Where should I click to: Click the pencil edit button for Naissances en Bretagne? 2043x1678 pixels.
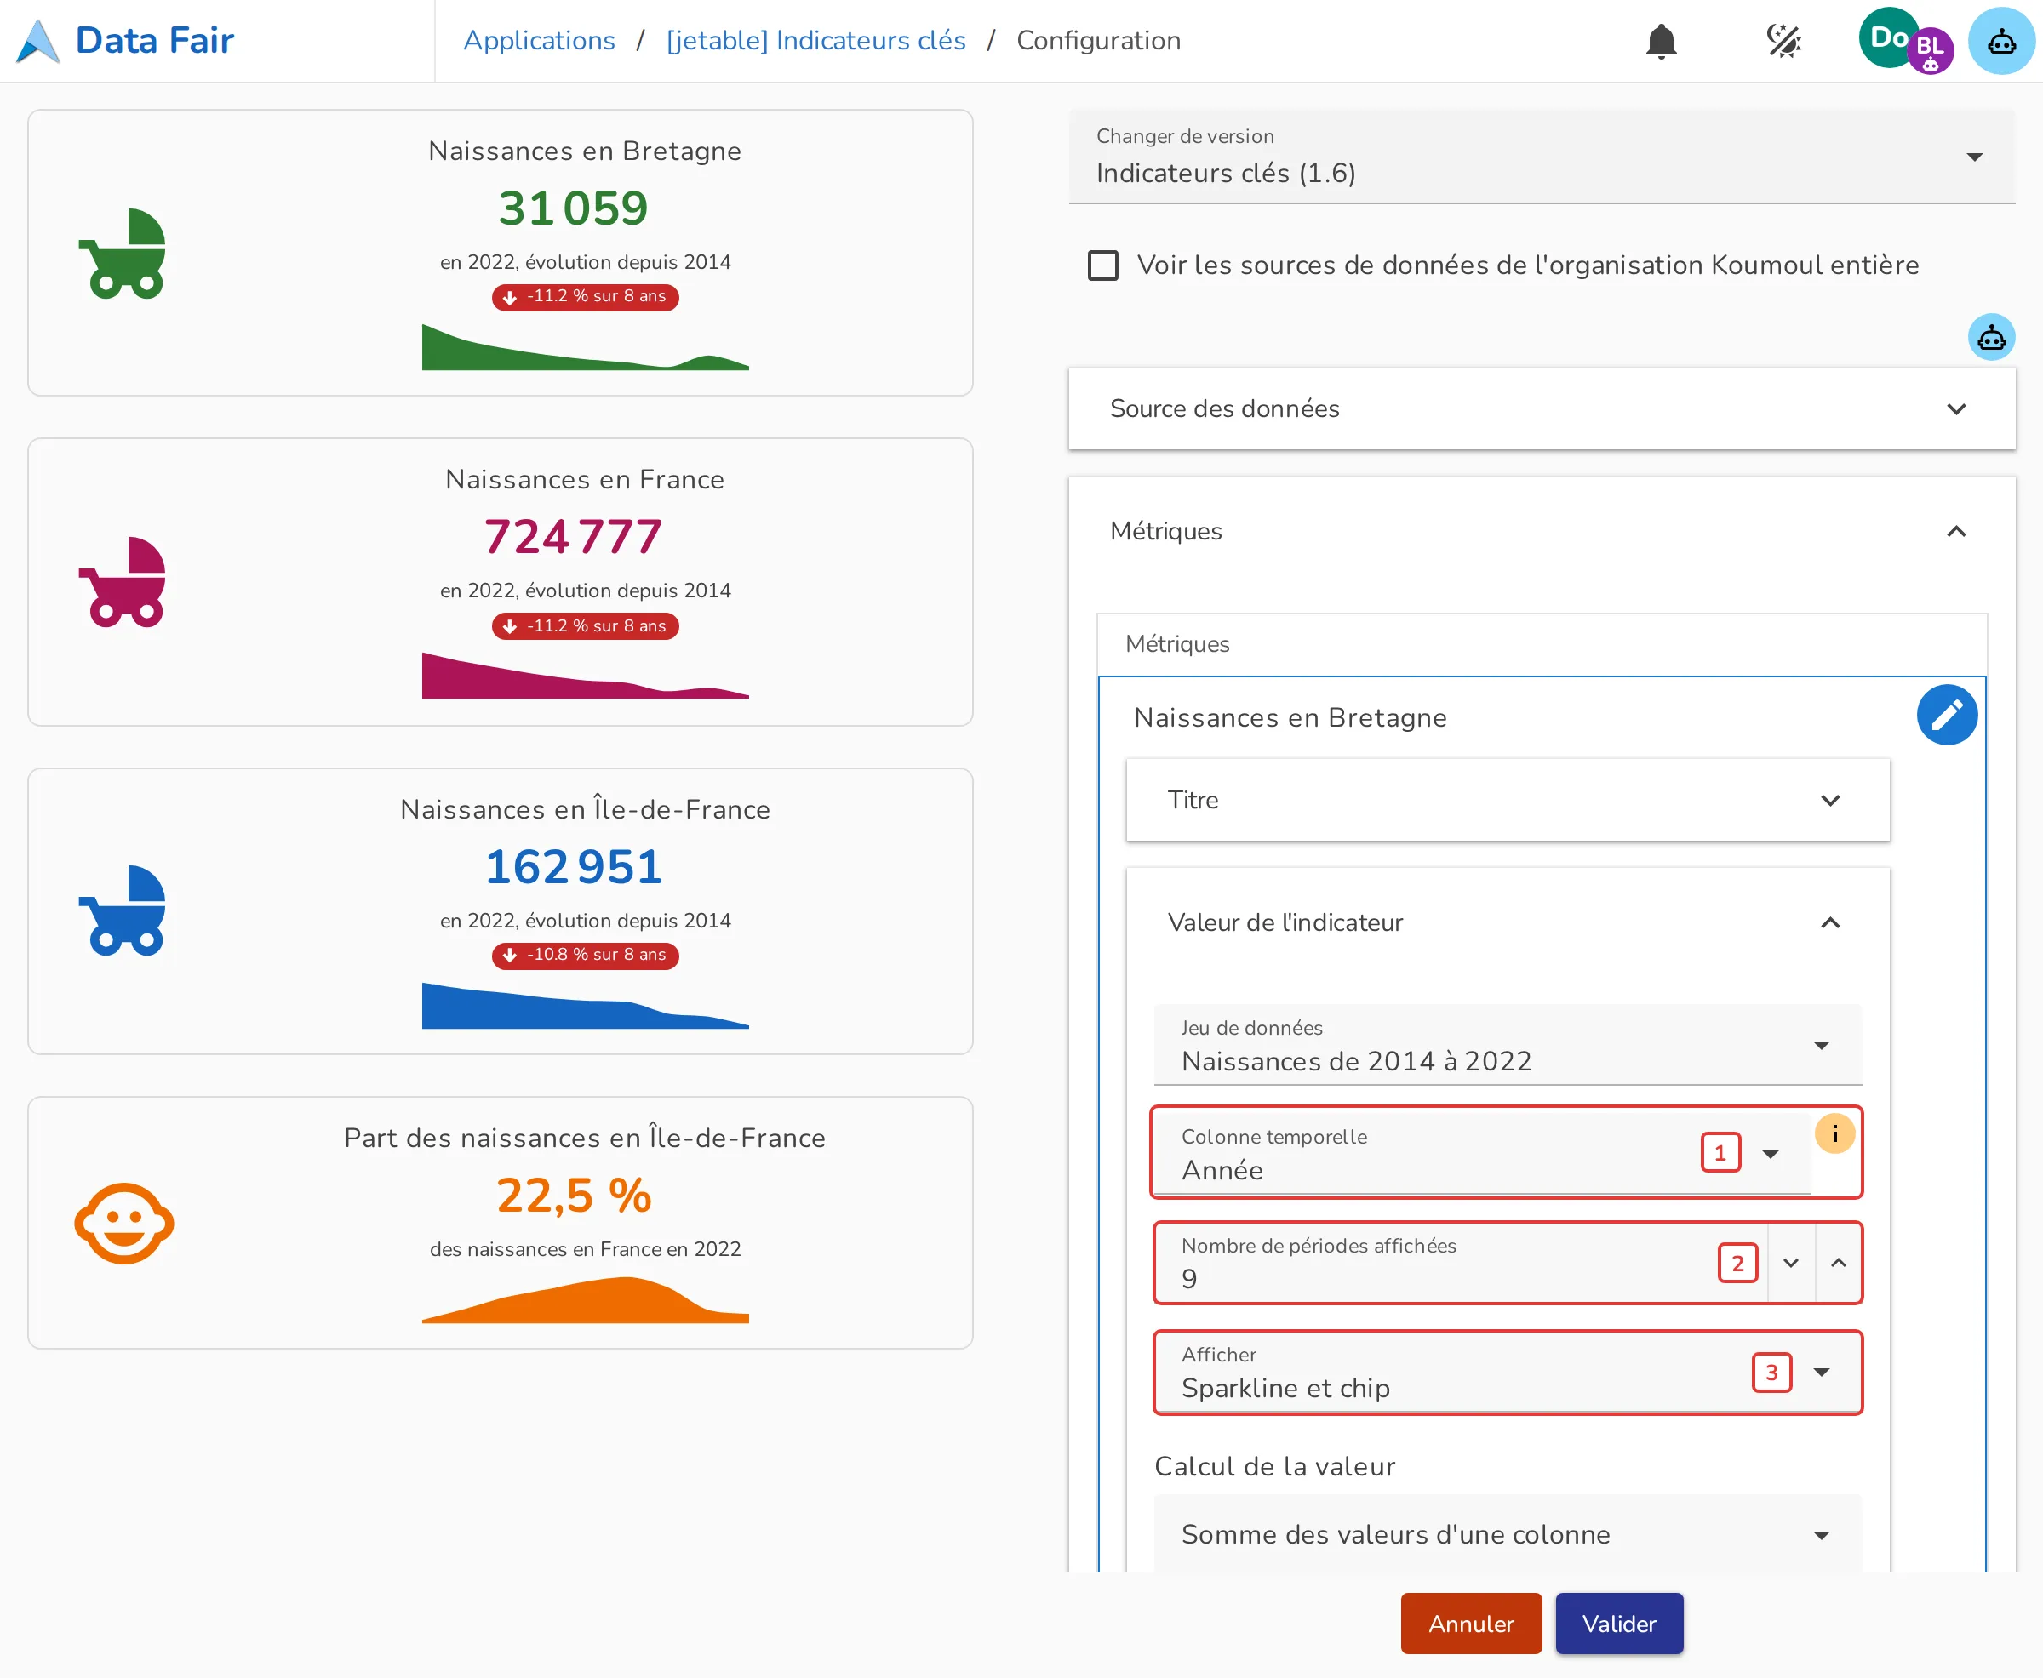[1946, 714]
